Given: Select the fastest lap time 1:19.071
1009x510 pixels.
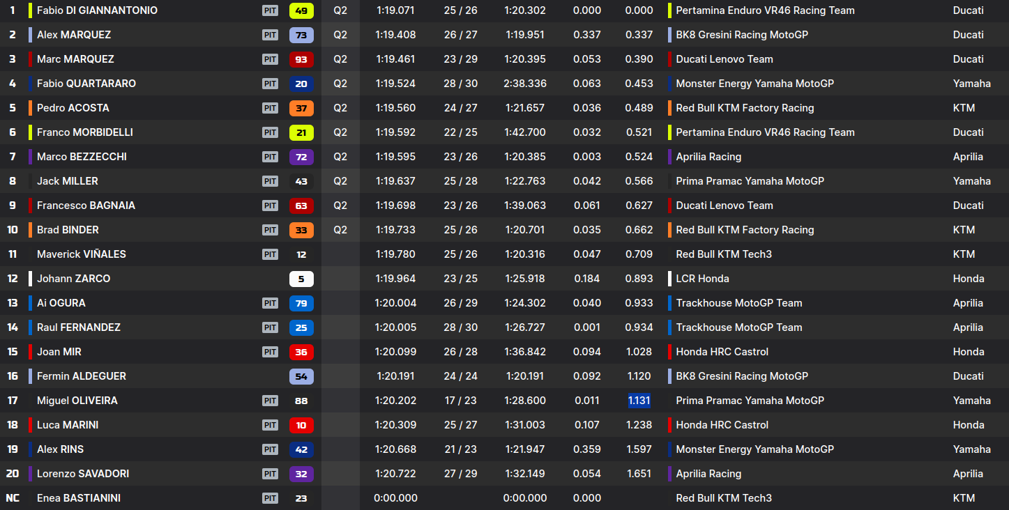Looking at the screenshot, I should (x=395, y=10).
